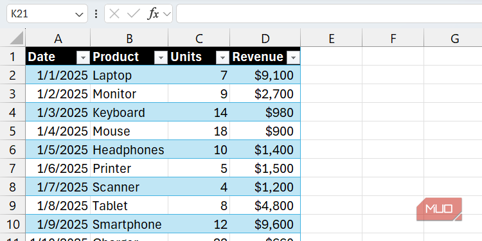Select column C header
The height and width of the screenshot is (241, 482).
[x=199, y=39]
